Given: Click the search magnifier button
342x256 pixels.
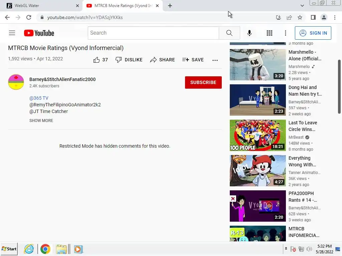Looking at the screenshot, I should point(229,33).
